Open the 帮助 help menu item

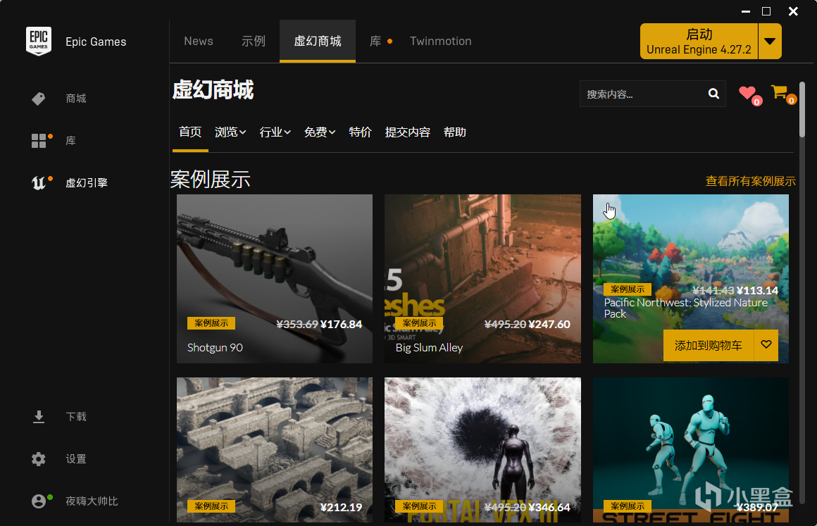pos(454,132)
